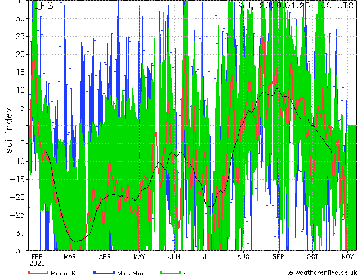Click the 'soi index' axis title

click(x=9, y=130)
